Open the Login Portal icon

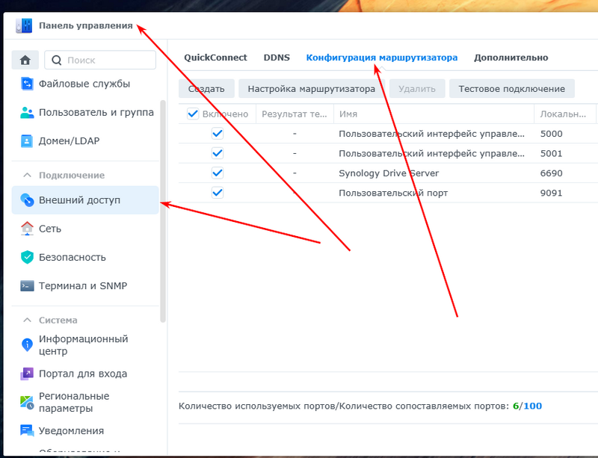coord(28,374)
